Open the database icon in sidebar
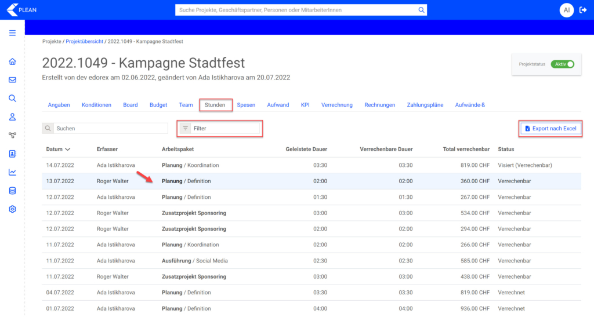The height and width of the screenshot is (317, 594). tap(12, 191)
